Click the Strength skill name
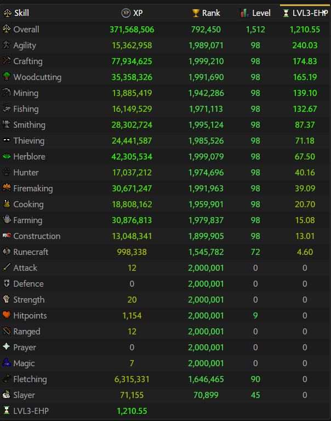 click(x=29, y=300)
